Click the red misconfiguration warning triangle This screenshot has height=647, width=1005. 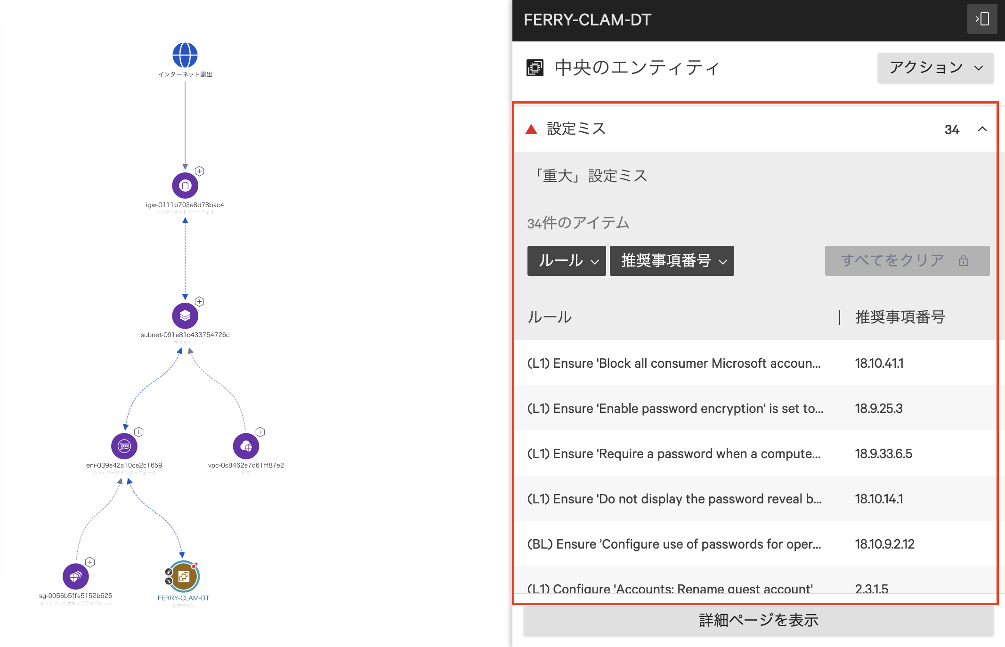(531, 129)
